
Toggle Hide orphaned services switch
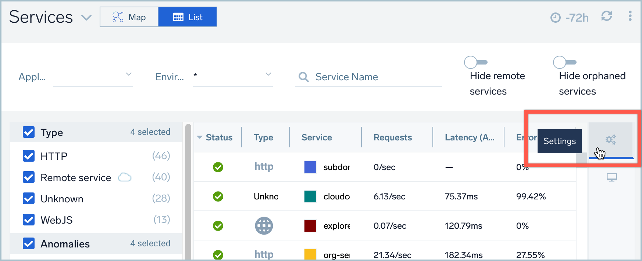point(564,62)
